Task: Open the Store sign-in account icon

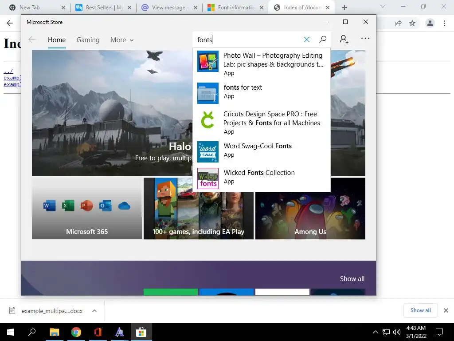Action: pyautogui.click(x=344, y=39)
